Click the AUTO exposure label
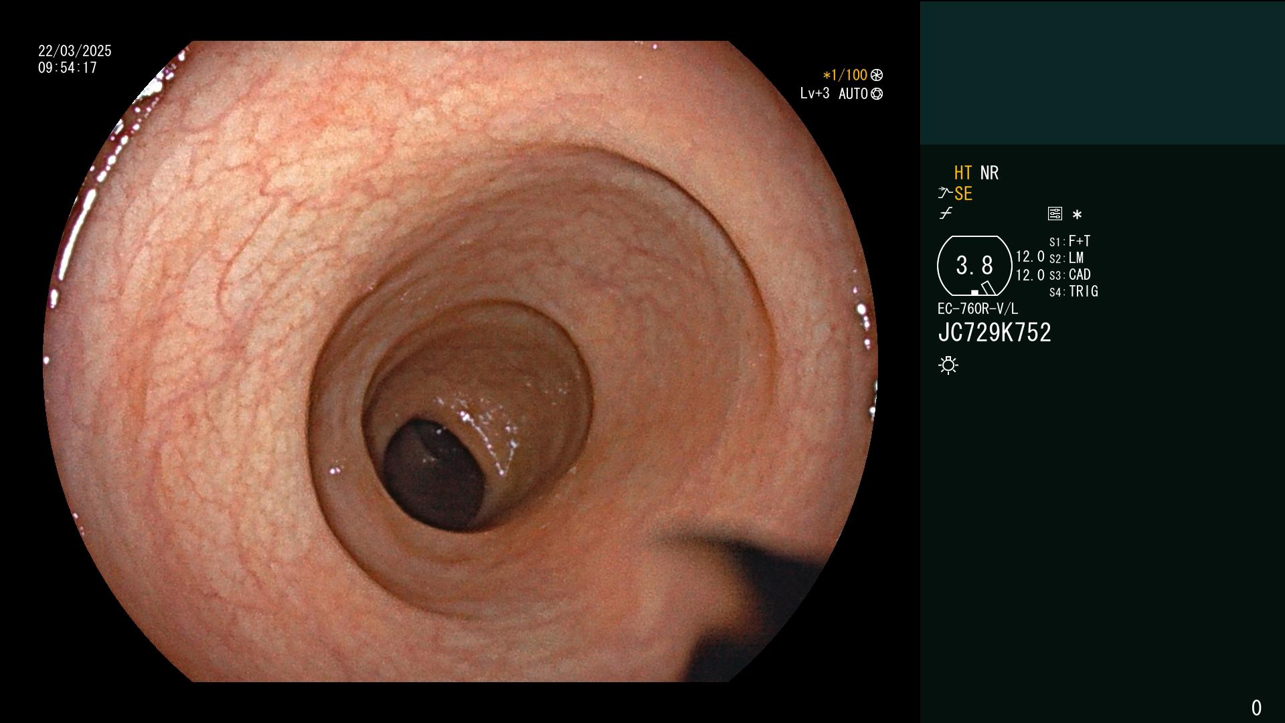The height and width of the screenshot is (723, 1285). click(x=853, y=94)
